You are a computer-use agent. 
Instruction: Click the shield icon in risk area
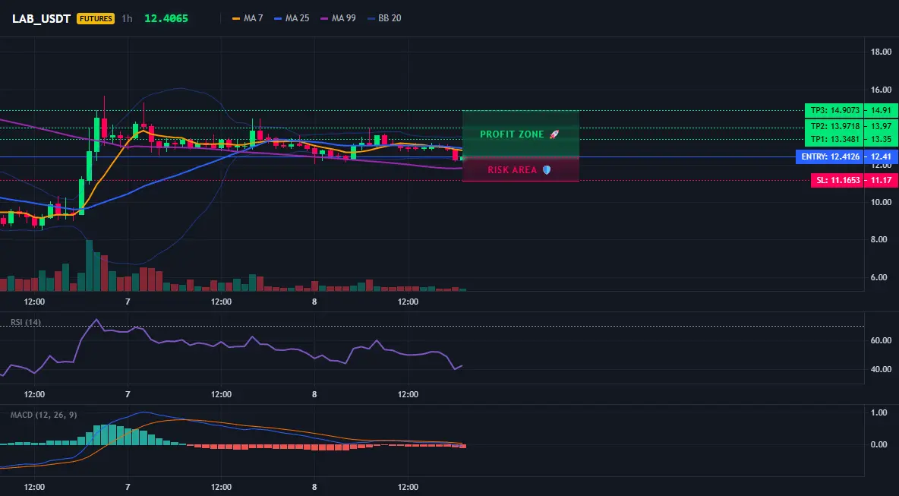pos(547,169)
